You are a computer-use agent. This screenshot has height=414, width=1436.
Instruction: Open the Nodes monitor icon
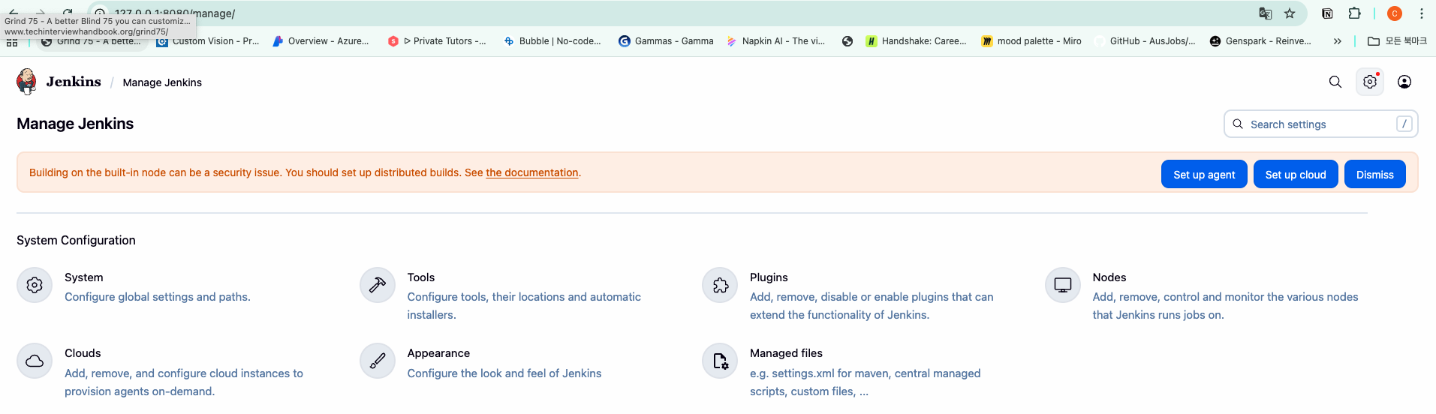[1063, 285]
